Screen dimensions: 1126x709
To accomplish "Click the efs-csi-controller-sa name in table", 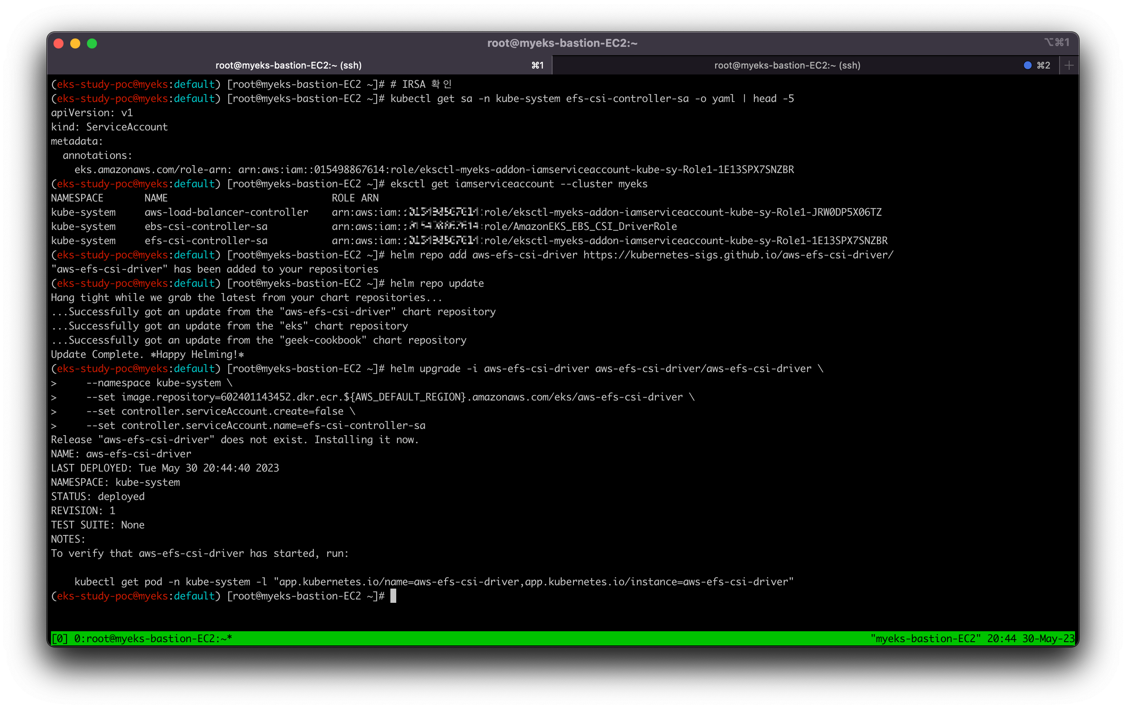I will point(206,240).
